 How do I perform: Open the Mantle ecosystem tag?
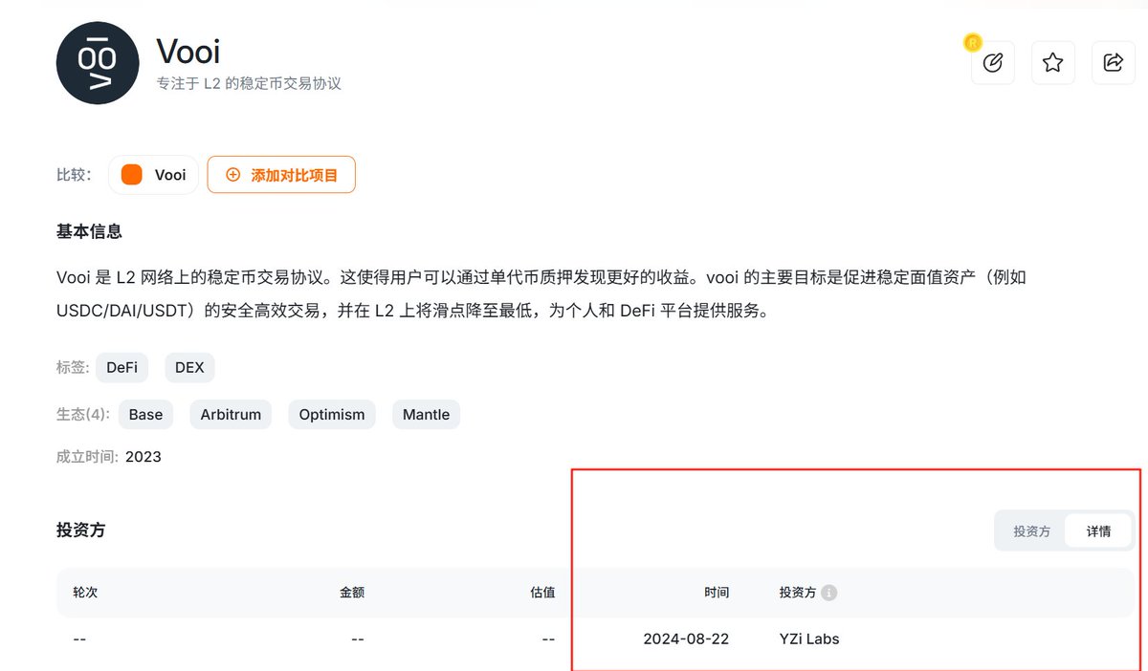[x=426, y=415]
